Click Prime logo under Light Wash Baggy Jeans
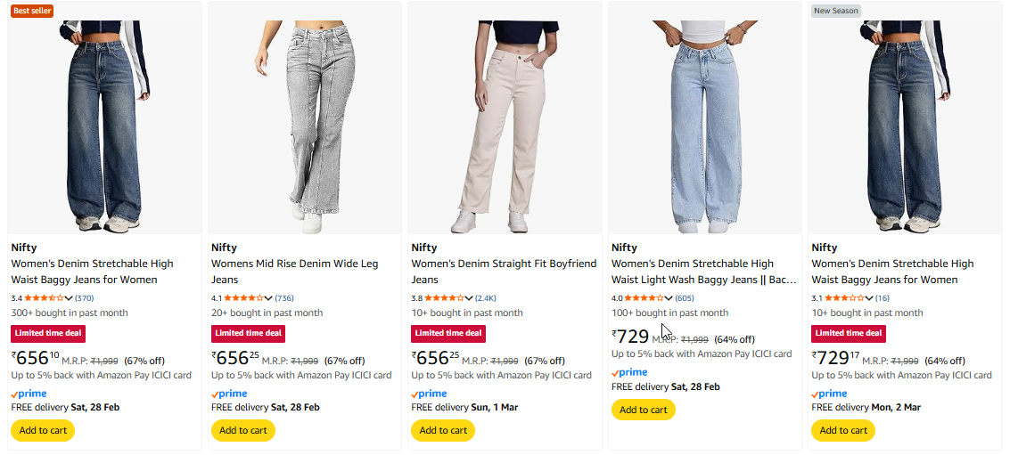The width and height of the screenshot is (1018, 455). click(629, 372)
